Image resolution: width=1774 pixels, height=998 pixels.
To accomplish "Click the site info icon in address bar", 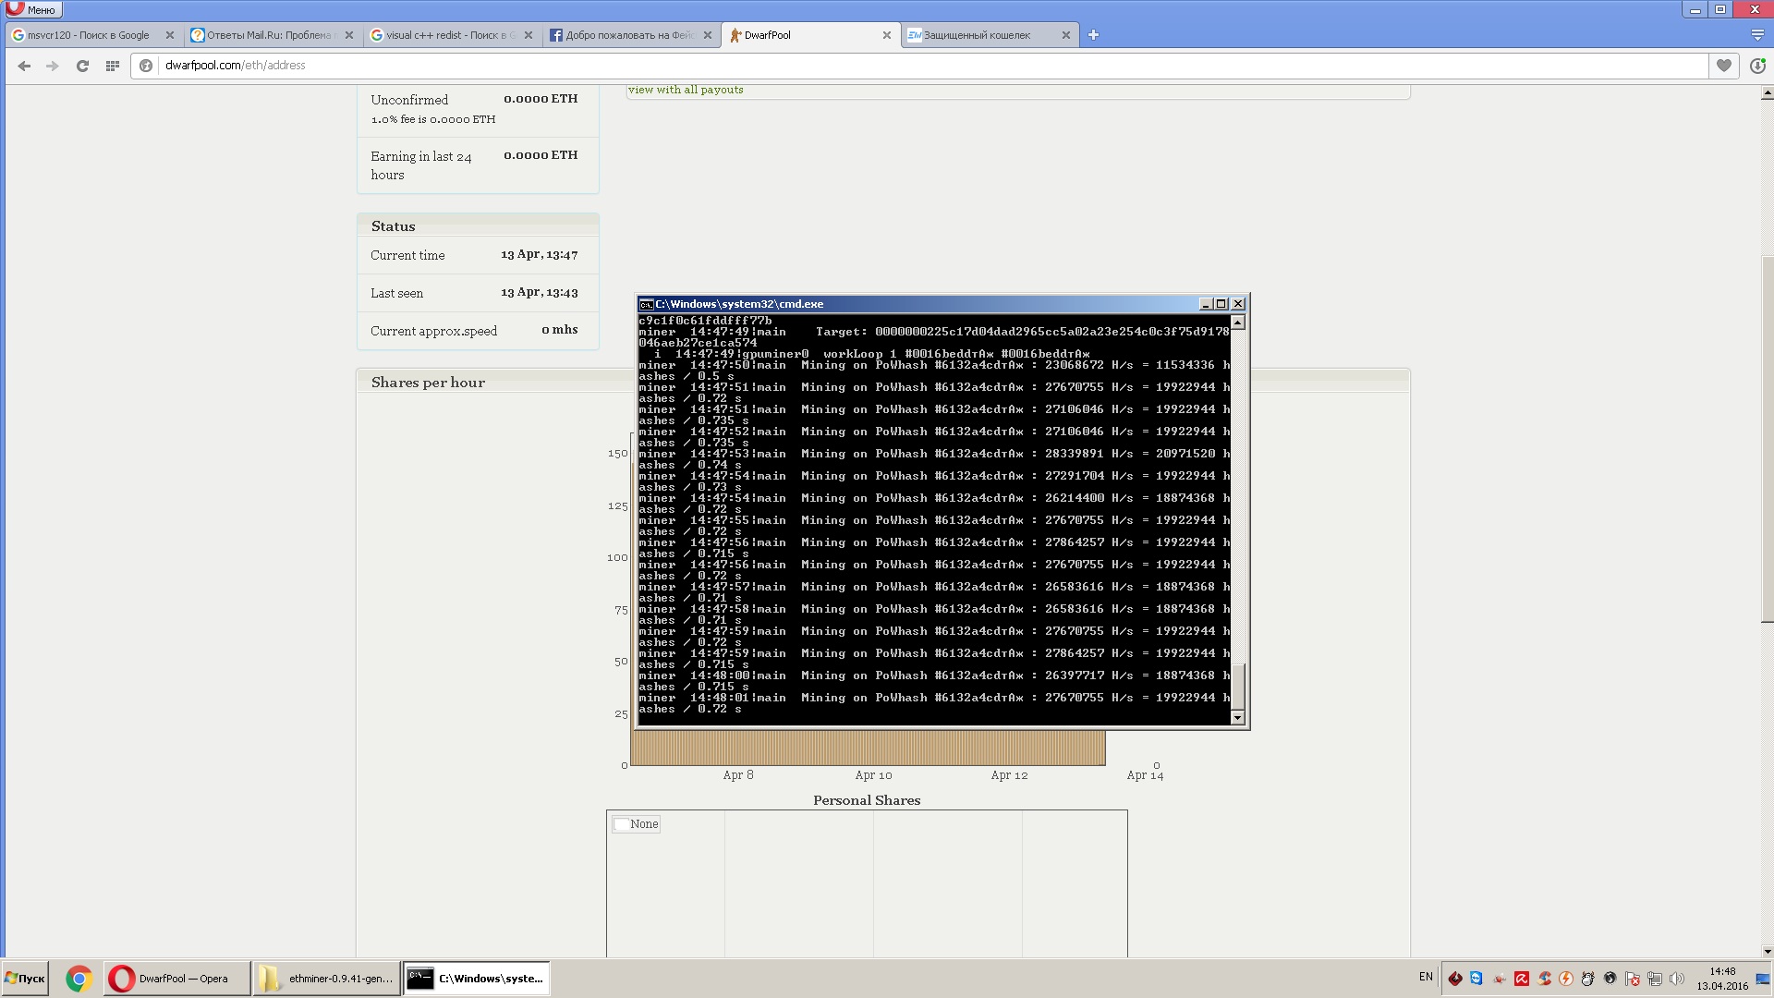I will click(145, 66).
